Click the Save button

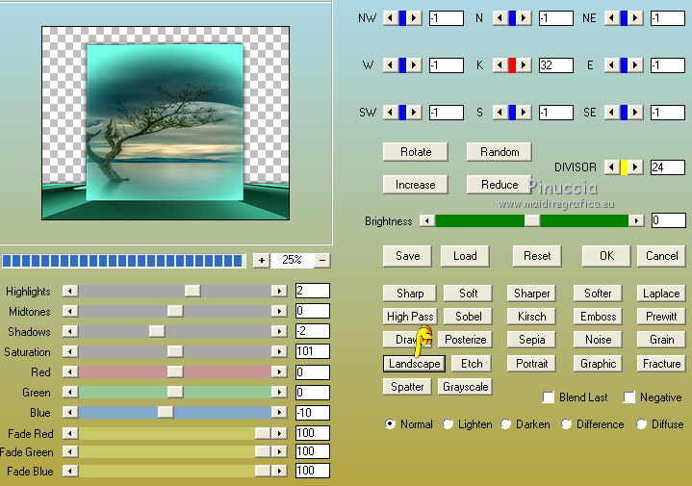pos(407,256)
